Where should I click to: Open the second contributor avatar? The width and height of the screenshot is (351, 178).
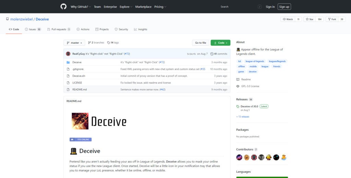[247, 158]
